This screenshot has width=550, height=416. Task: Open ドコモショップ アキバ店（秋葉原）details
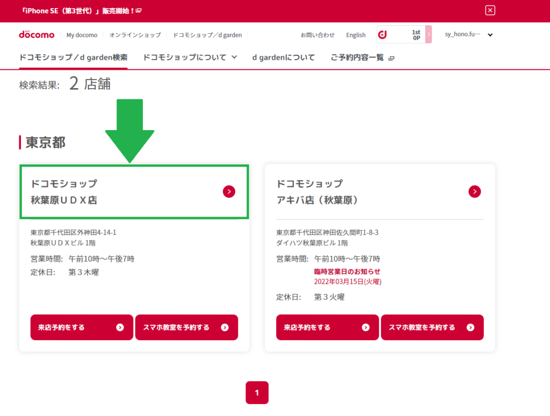380,192
